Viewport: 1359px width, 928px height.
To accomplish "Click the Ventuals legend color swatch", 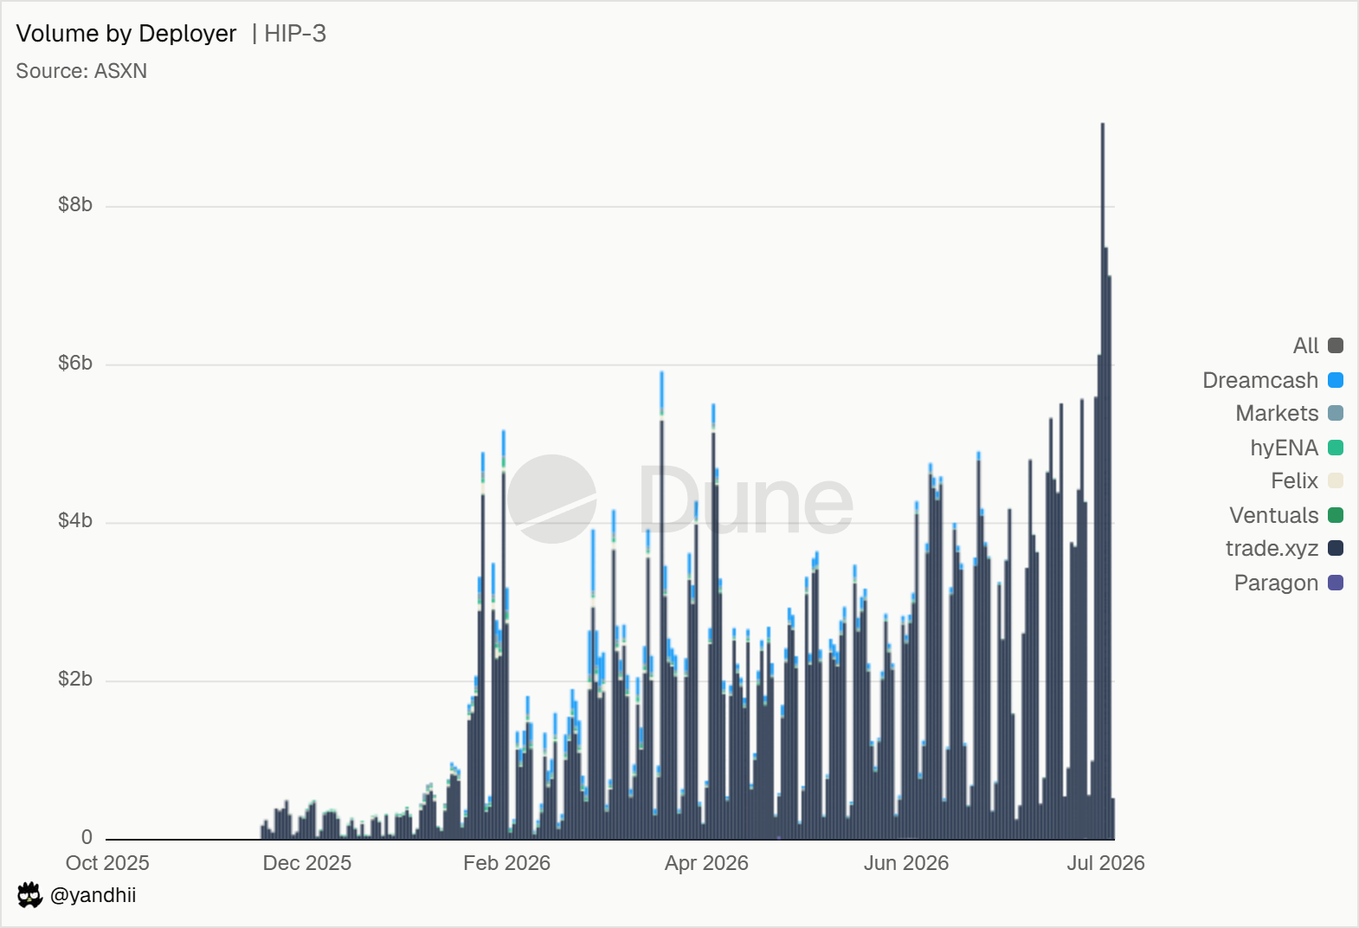I will pos(1336,515).
